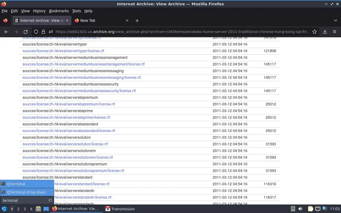This screenshot has height=213, width=341.
Task: Open a new tab with plus
Action: tap(137, 21)
